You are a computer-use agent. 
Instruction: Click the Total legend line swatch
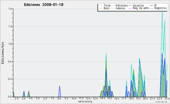[101, 6]
